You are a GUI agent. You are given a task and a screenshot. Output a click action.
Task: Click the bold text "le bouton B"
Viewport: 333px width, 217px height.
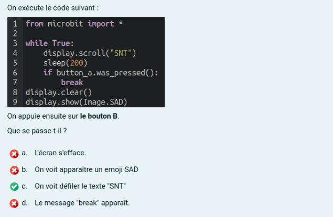(x=99, y=116)
